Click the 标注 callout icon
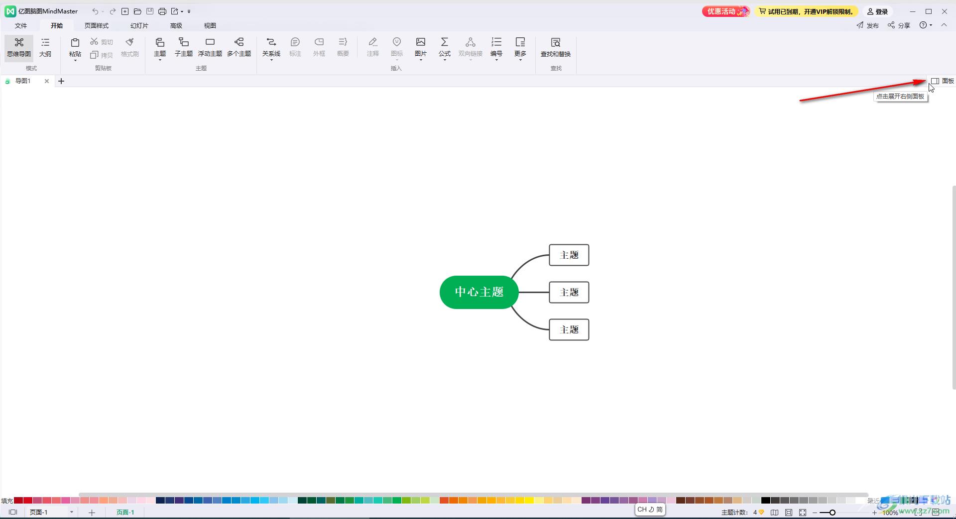This screenshot has width=956, height=519. 295,42
